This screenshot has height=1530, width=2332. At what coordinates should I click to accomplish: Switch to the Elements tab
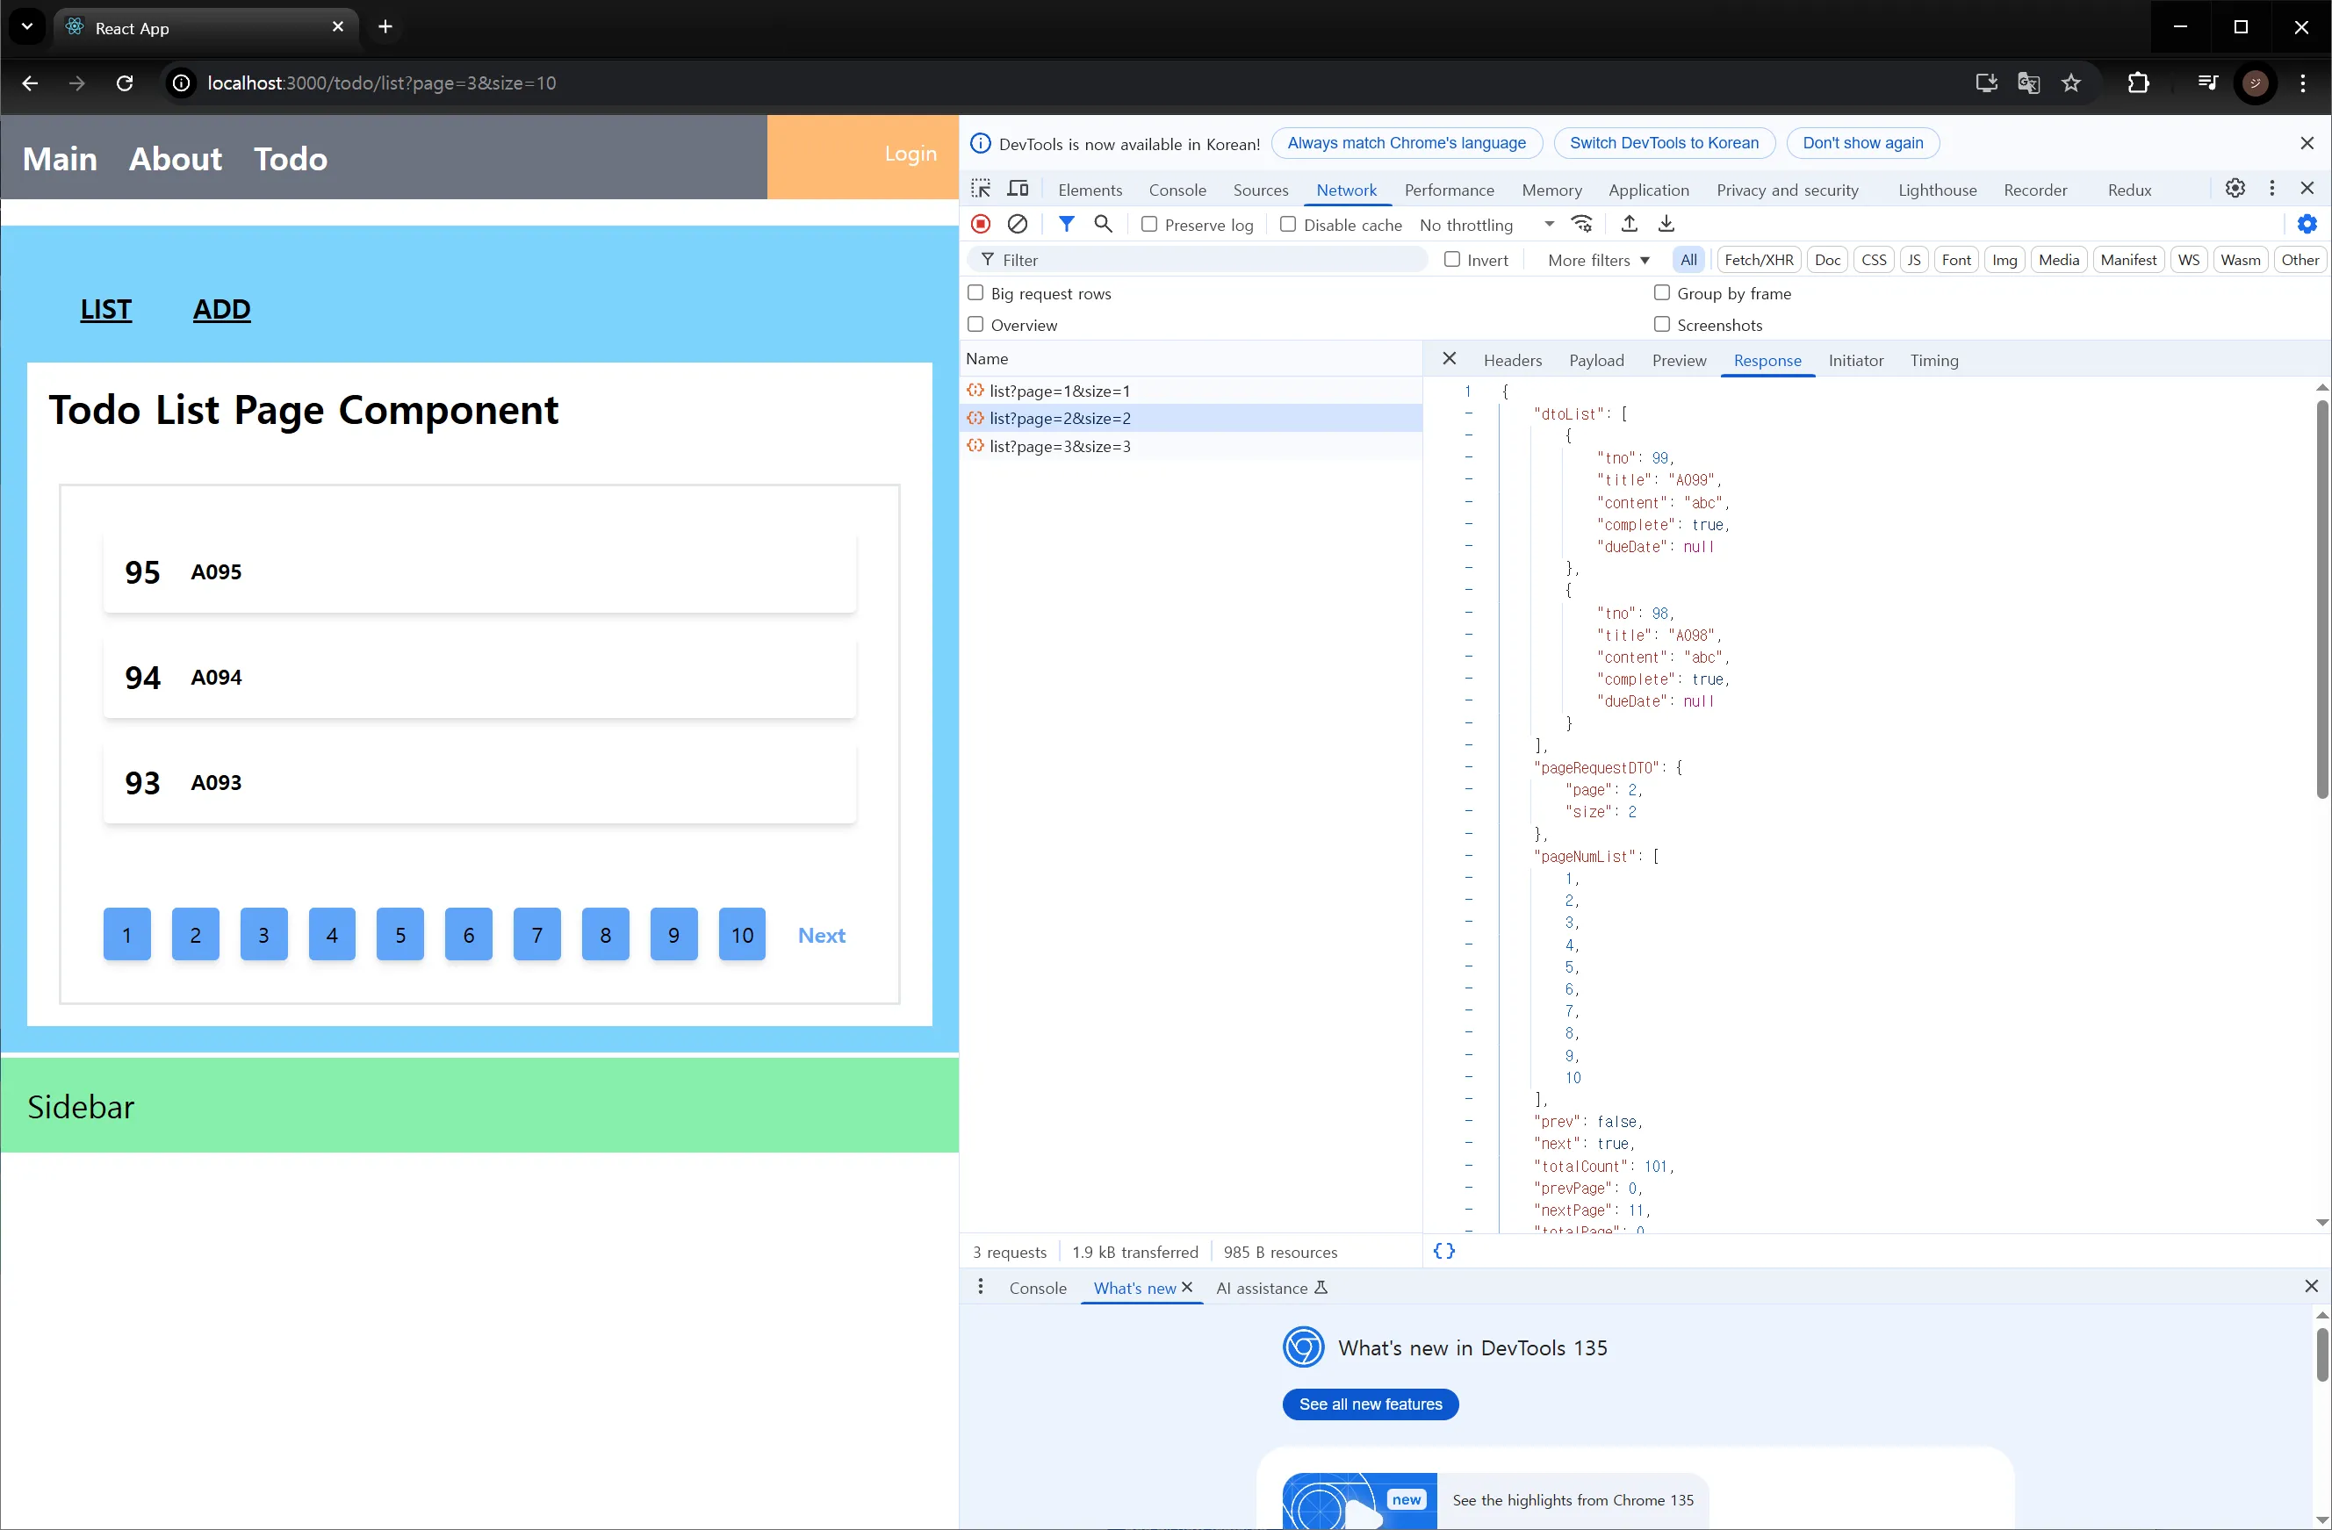click(1090, 190)
